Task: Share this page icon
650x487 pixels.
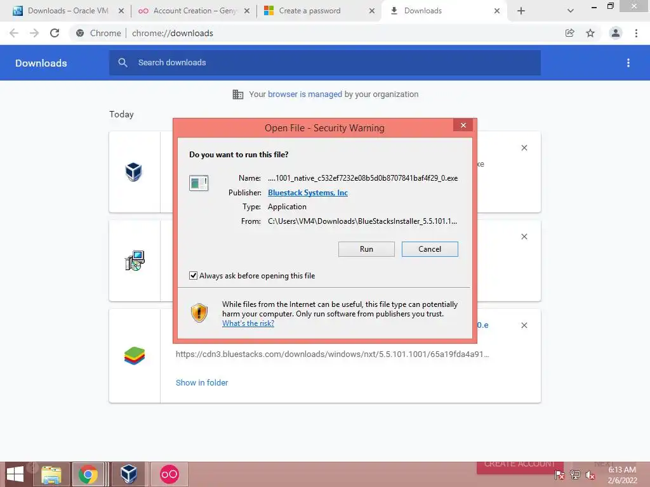Action: tap(570, 33)
